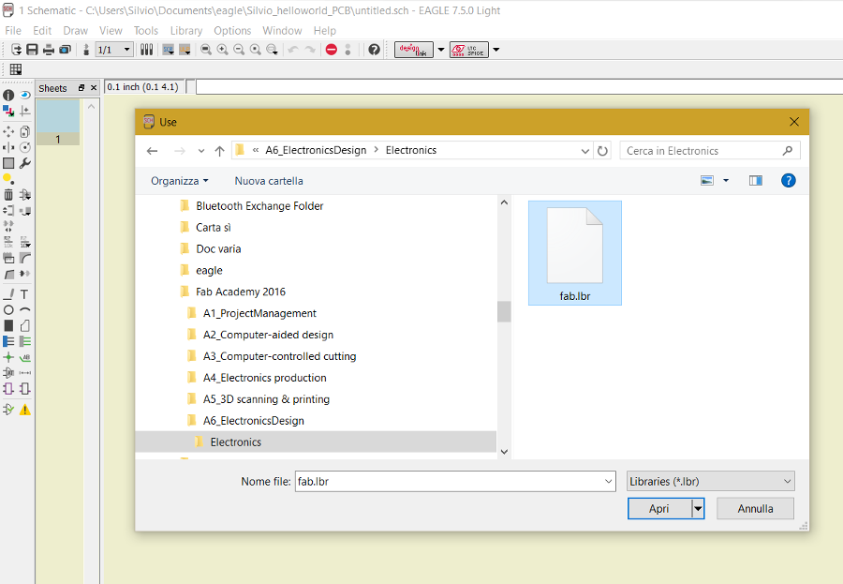The width and height of the screenshot is (843, 584).
Task: Open EAGLE help question mark icon
Action: (x=374, y=50)
